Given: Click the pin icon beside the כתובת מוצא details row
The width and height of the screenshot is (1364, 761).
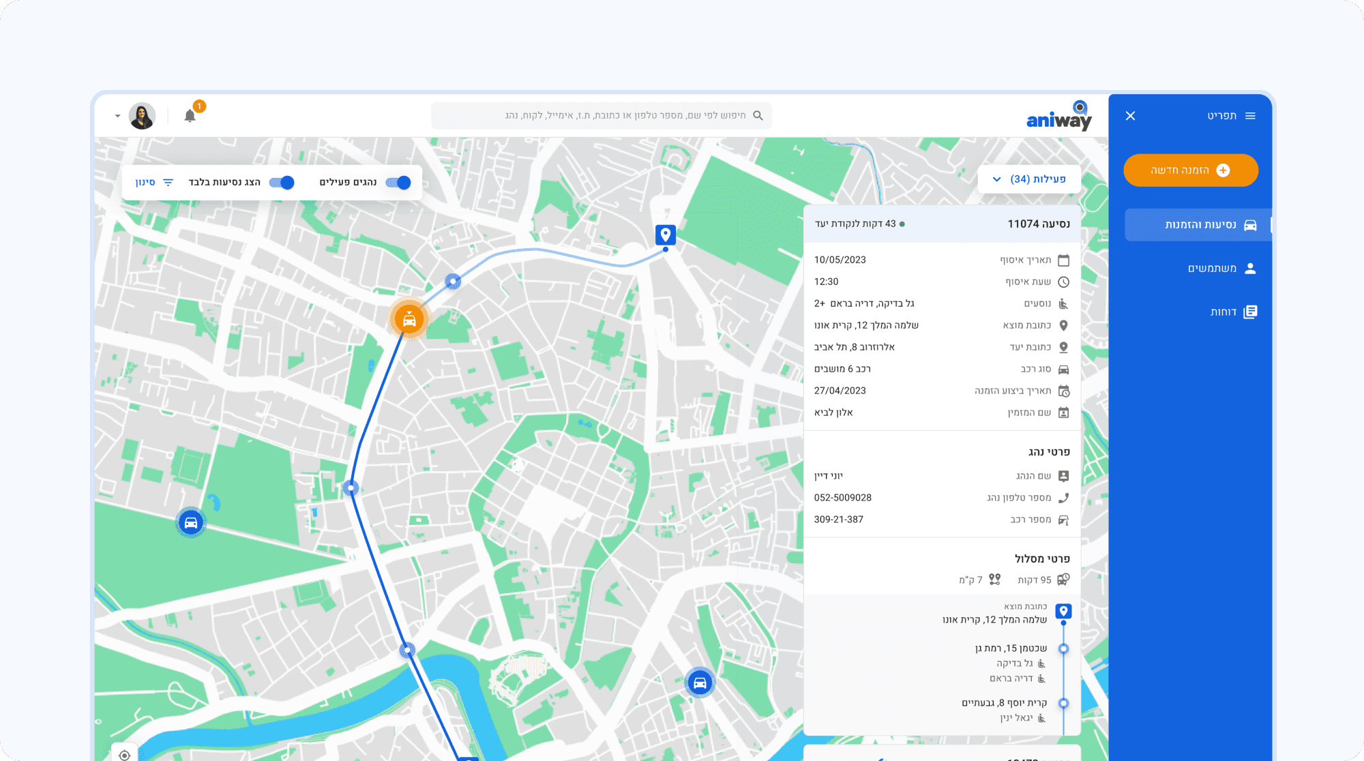Looking at the screenshot, I should pyautogui.click(x=1063, y=325).
